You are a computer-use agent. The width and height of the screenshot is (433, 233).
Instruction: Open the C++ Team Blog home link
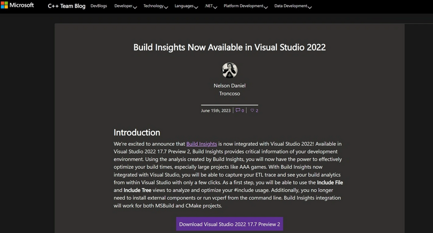click(67, 6)
